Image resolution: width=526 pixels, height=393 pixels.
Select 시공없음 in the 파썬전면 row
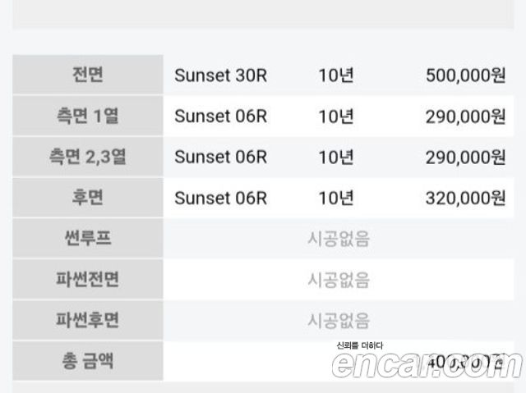click(x=339, y=280)
